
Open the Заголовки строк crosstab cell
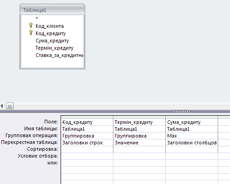point(87,143)
